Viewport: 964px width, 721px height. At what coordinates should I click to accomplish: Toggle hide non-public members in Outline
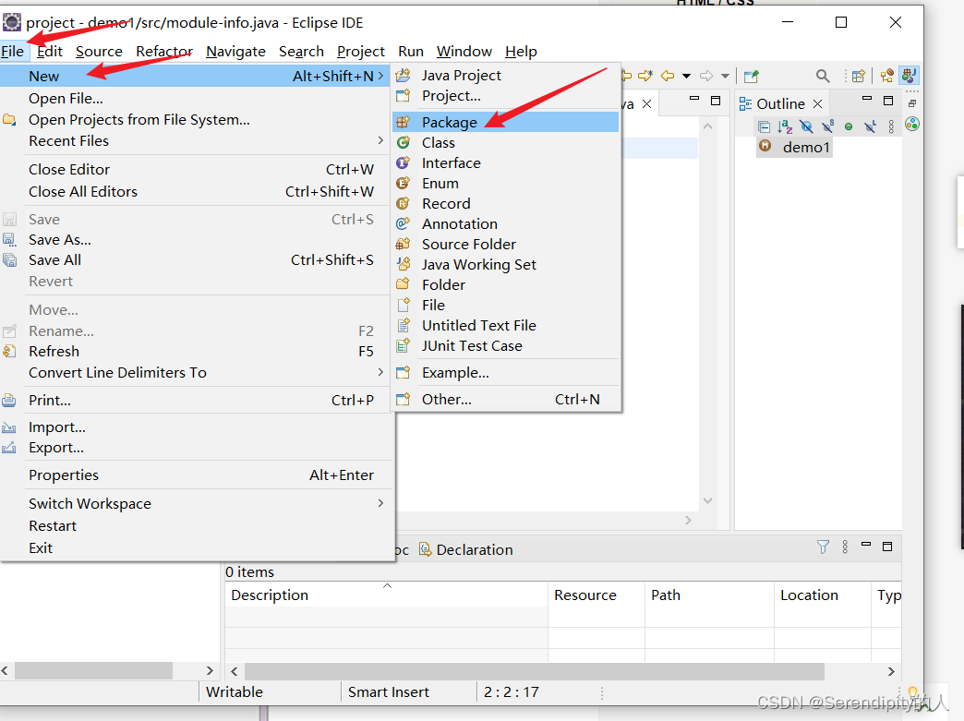(849, 127)
